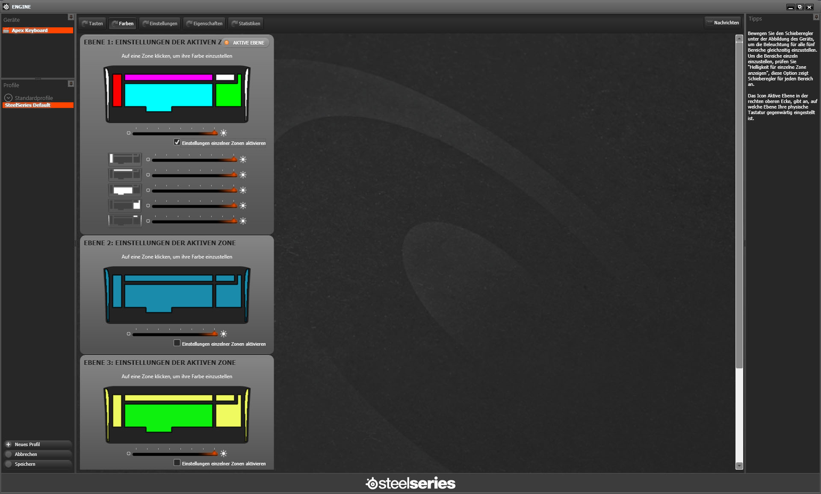Click max brightness sun icon for Ebene 3
Viewport: 821px width, 494px height.
[224, 453]
